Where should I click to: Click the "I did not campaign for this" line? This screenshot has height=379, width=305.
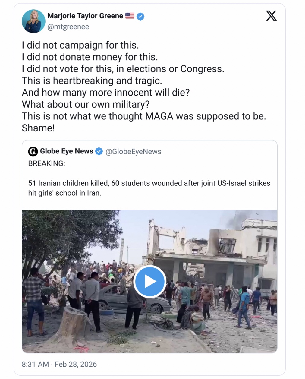[x=80, y=45]
